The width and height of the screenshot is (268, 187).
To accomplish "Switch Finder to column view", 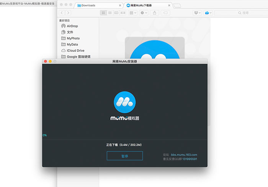I will click(x=116, y=13).
